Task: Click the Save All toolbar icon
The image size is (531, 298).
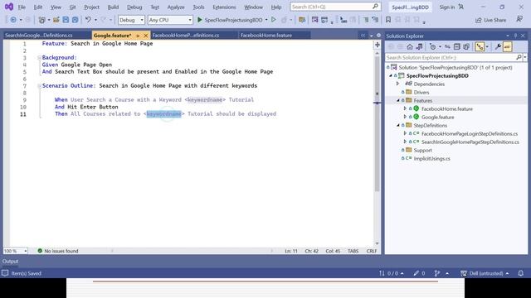Action: (75, 20)
